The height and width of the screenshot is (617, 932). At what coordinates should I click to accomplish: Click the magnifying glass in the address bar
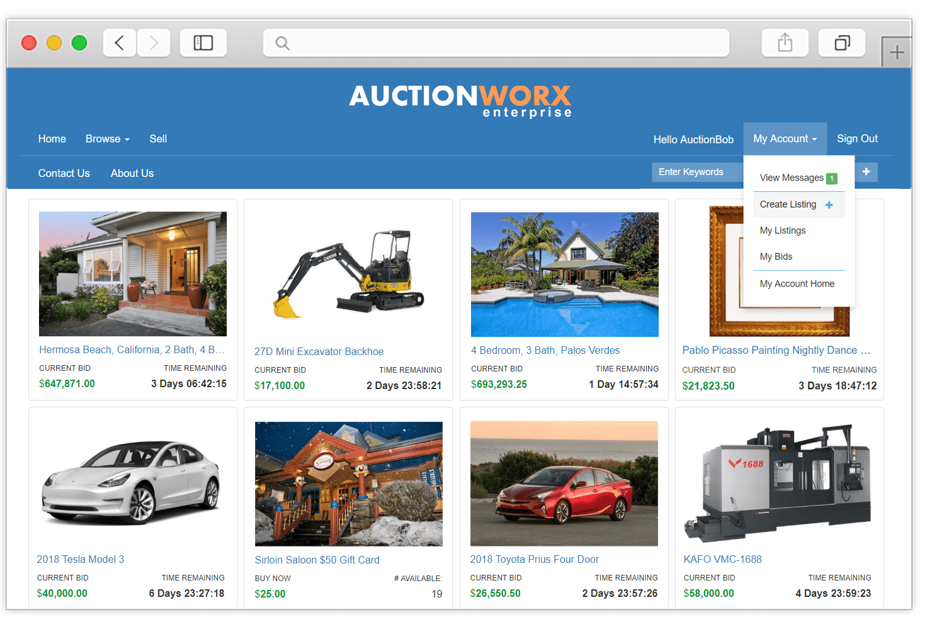tap(281, 43)
